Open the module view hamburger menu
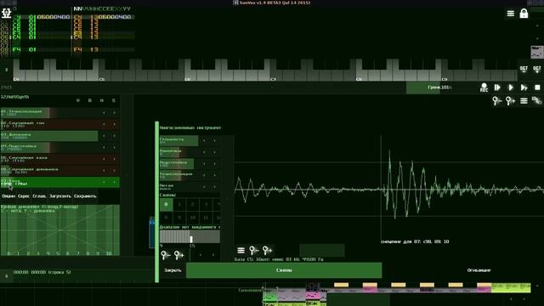 524,101
